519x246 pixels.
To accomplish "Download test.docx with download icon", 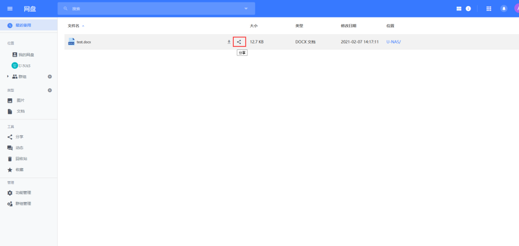I will coord(229,42).
